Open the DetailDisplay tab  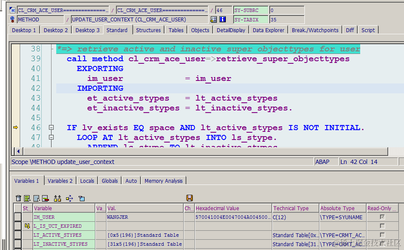tap(231, 30)
